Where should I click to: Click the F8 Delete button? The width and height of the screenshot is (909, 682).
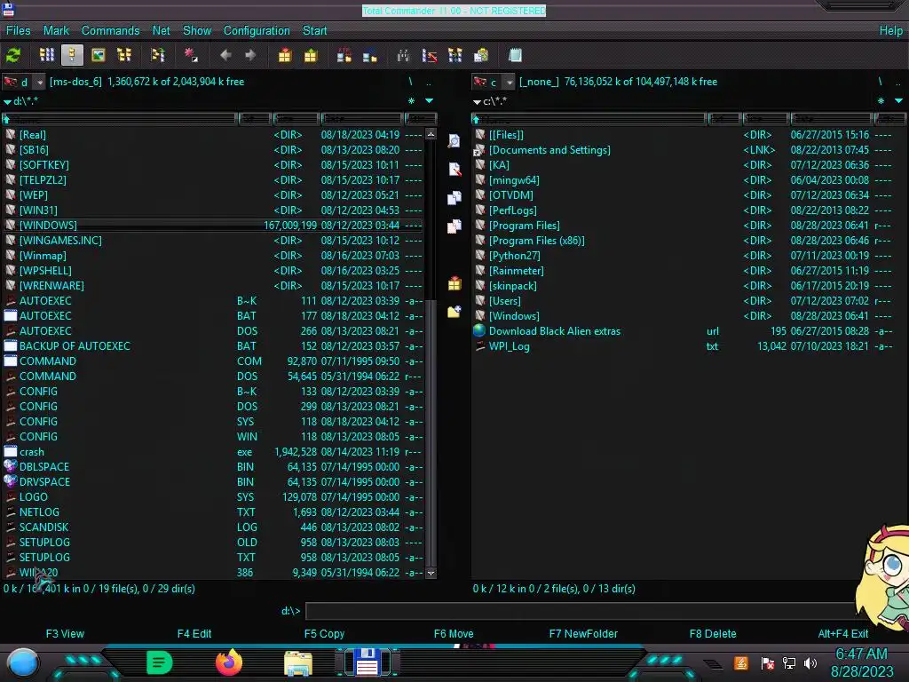tap(713, 634)
